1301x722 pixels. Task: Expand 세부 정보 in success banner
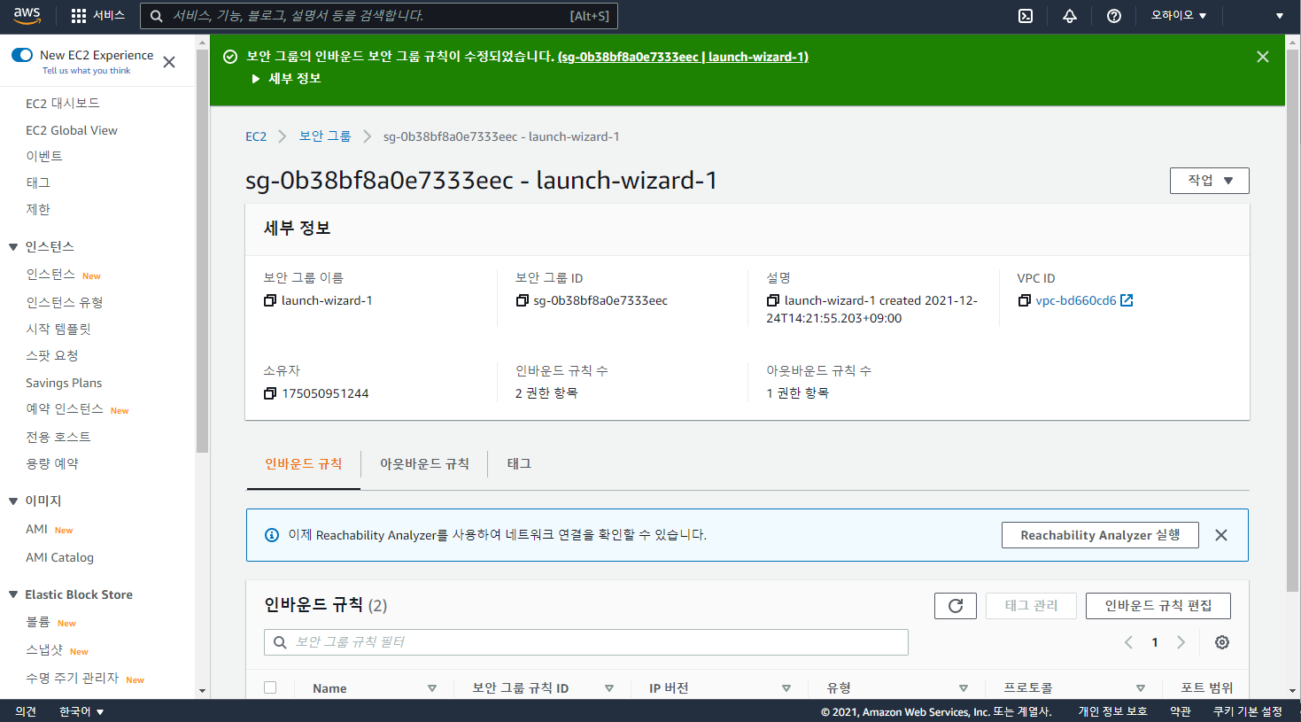286,79
